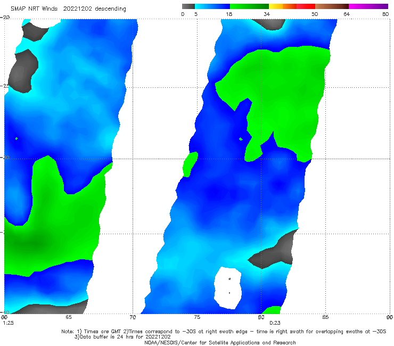This screenshot has height=346, width=394.
Task: Click the word "descending" in the title
Action: [x=111, y=9]
